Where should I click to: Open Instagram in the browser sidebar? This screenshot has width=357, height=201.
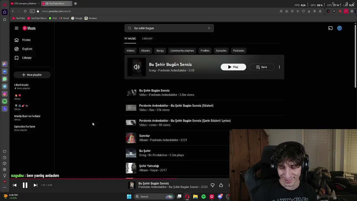point(4,94)
